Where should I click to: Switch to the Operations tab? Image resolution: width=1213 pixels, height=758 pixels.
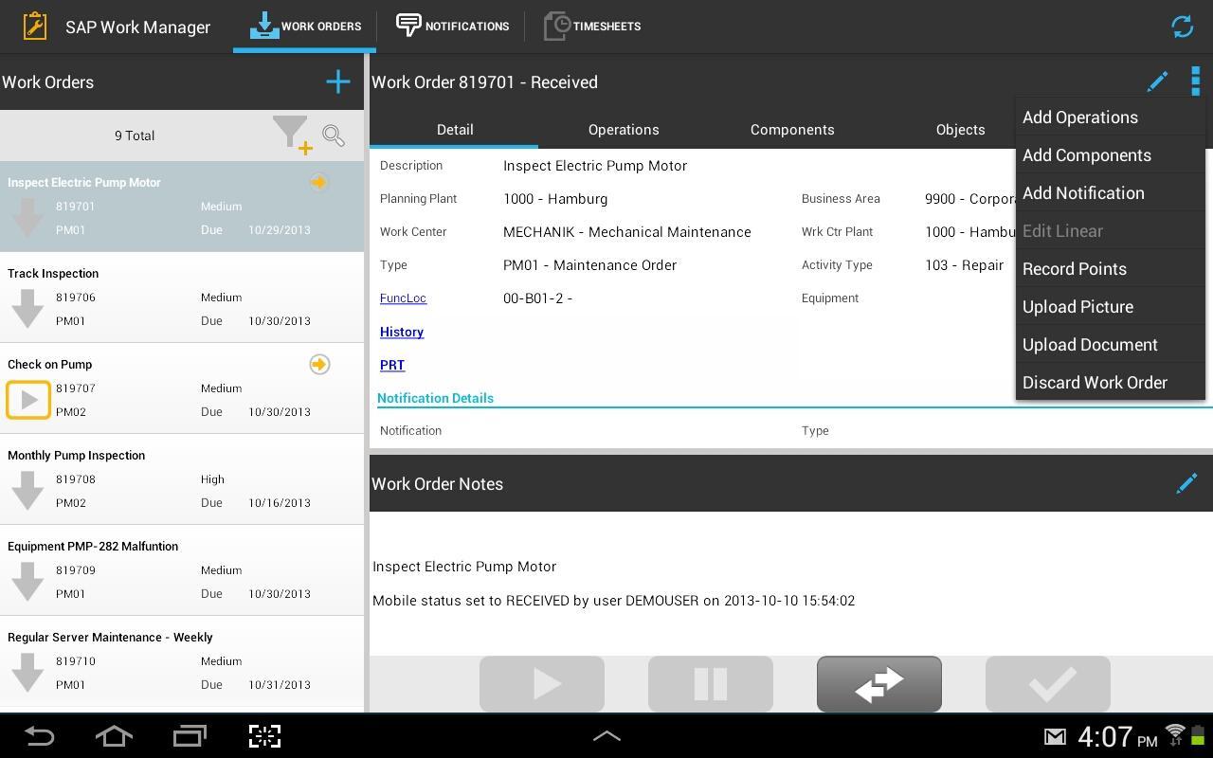click(x=624, y=130)
